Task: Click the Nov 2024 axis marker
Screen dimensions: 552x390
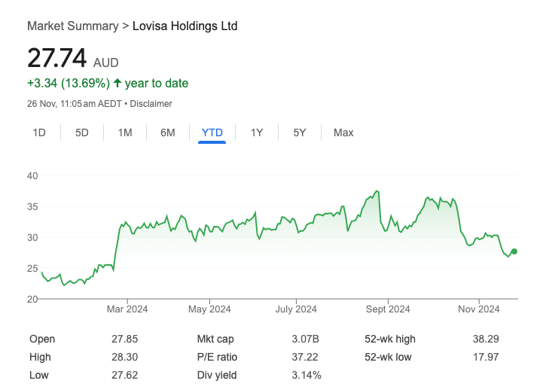Action: (x=479, y=309)
